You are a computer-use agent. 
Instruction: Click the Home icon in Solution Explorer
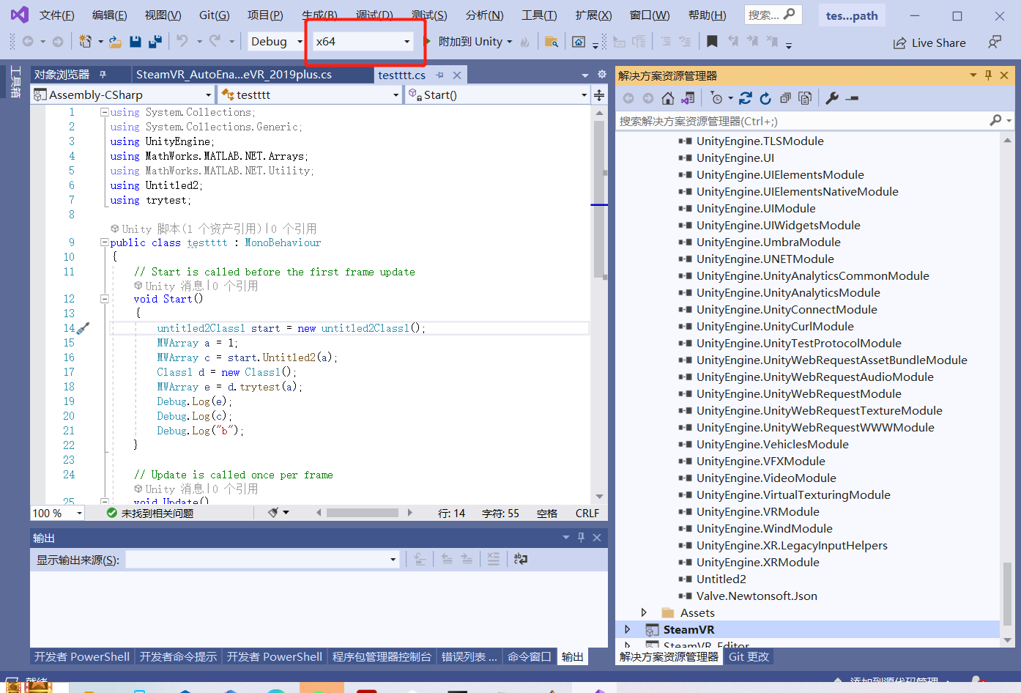[x=667, y=98]
